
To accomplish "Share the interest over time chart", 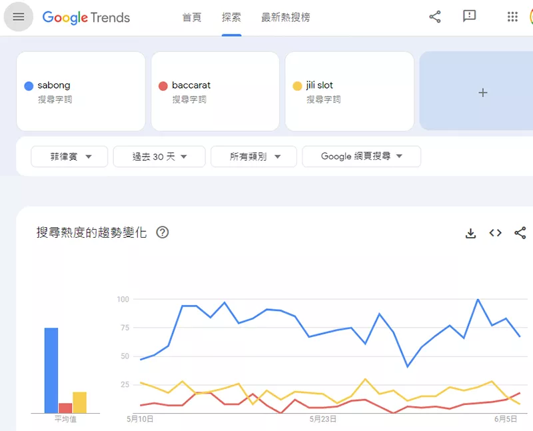I will coord(520,233).
